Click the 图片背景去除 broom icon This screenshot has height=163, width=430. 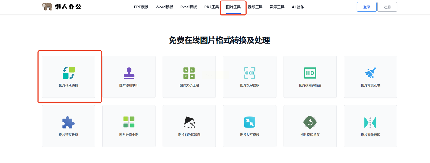pyautogui.click(x=370, y=73)
